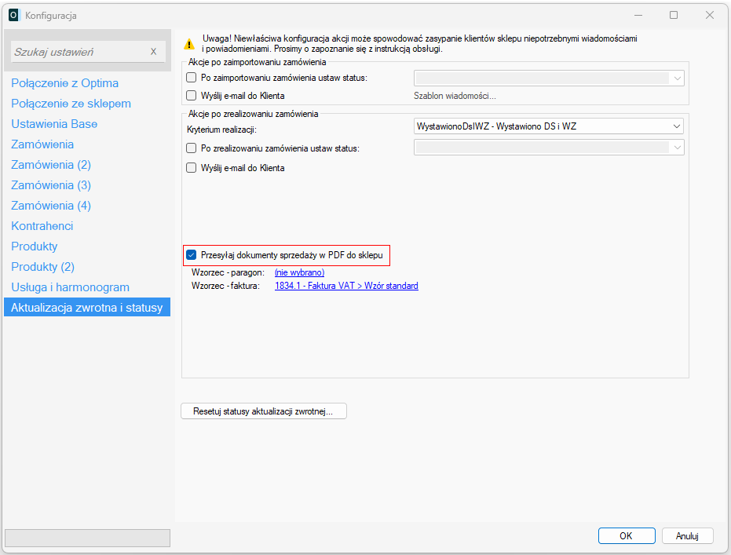Open 1834.1 - Faktura VAT template link
Screen dimensions: 731x555
[x=346, y=286]
